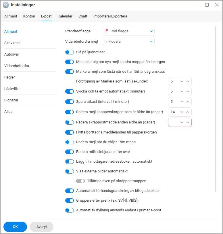The width and height of the screenshot is (223, 234).
Task: Go to Importera/Exportera tab
Action: (x=110, y=16)
